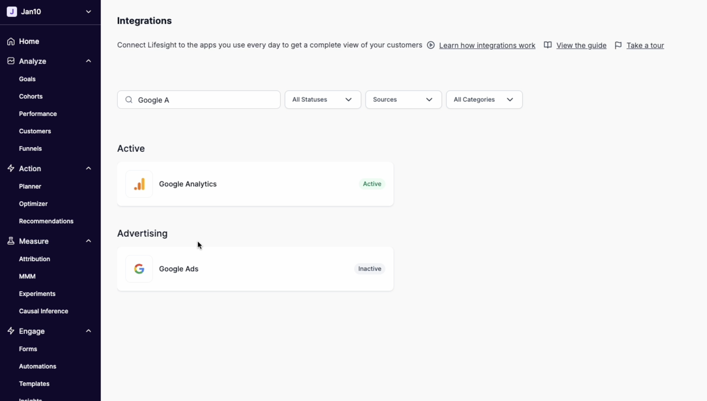Viewport: 707px width, 401px height.
Task: Click the flag icon beside Take a tour
Action: tap(618, 45)
